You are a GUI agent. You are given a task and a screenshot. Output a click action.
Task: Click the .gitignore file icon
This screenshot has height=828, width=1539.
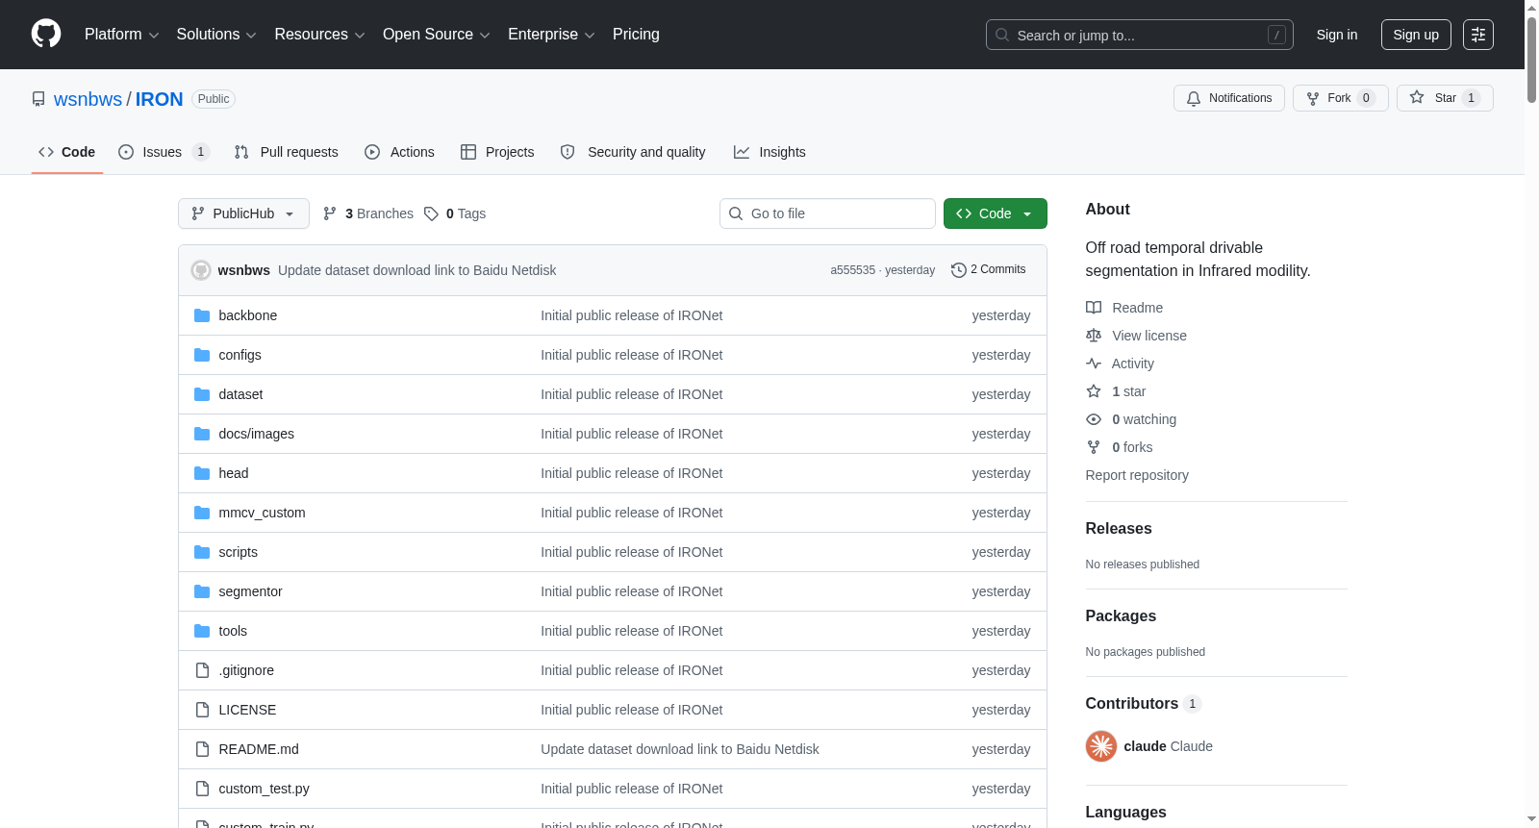[x=202, y=670]
